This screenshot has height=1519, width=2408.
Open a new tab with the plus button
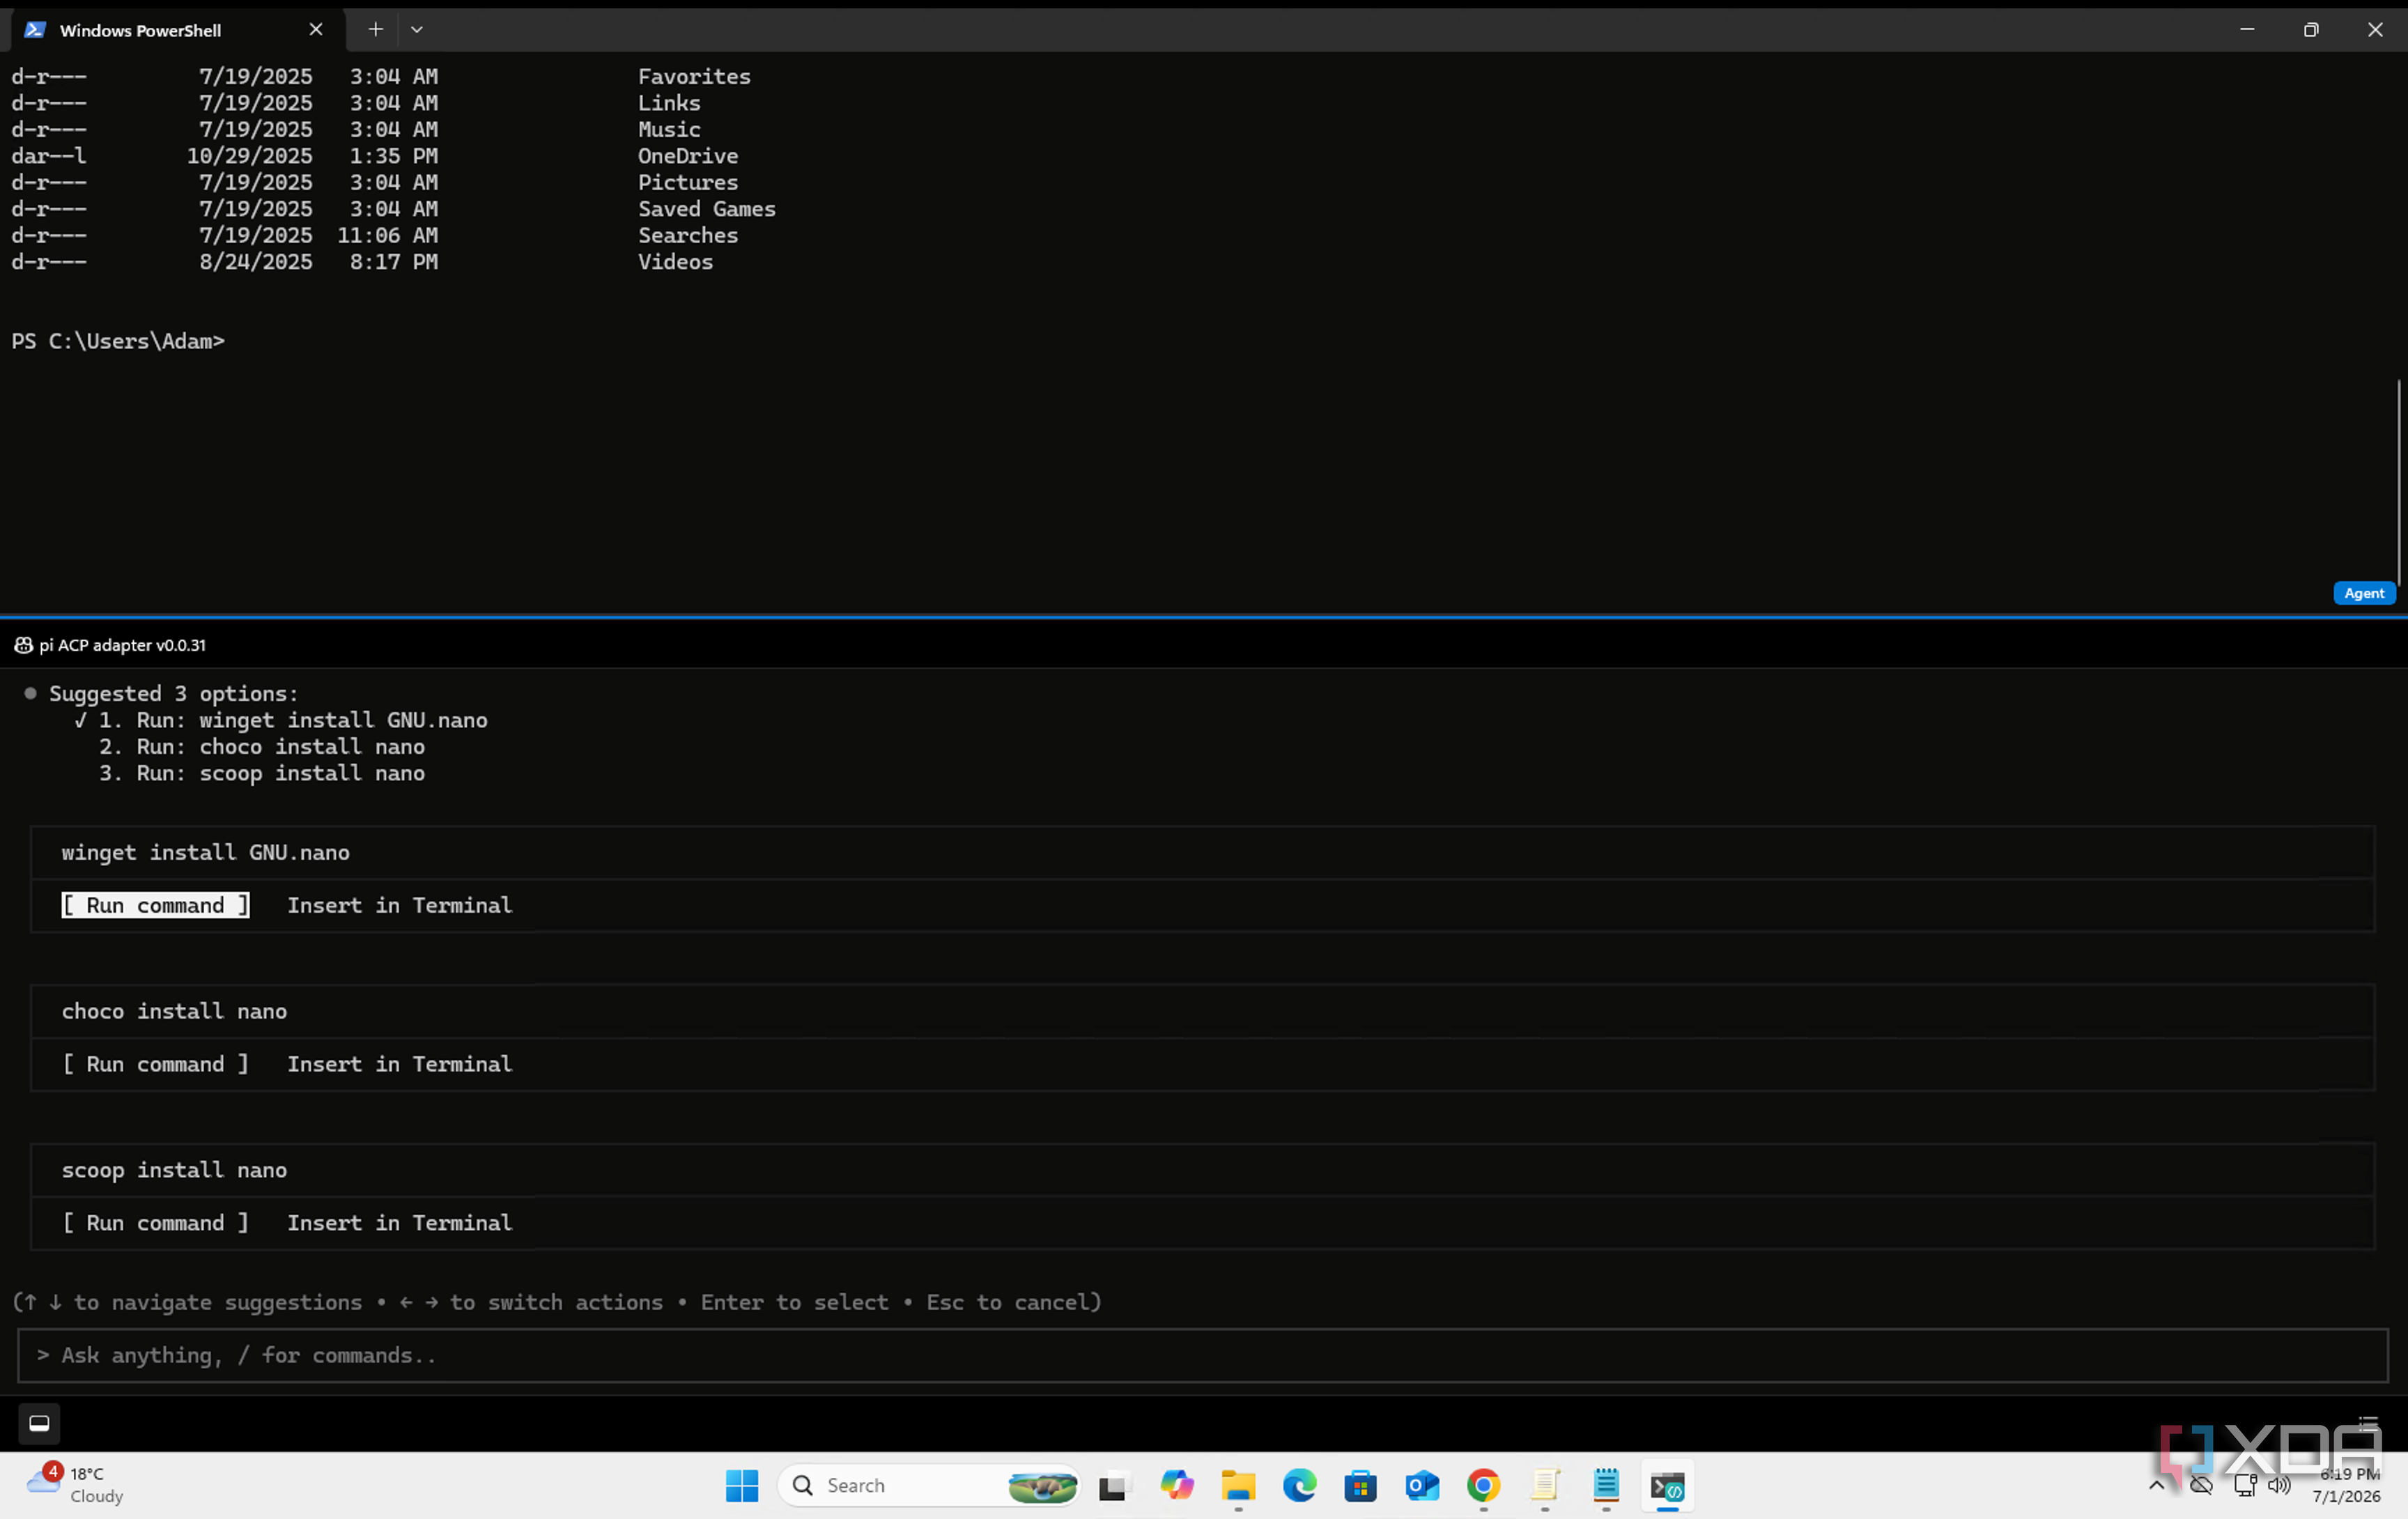tap(375, 30)
